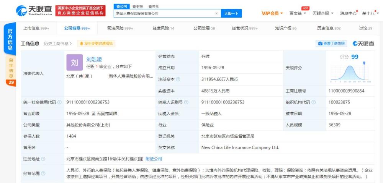Image resolution: width=383 pixels, height=183 pixels.
Task: Click the registration number 110000009900854
Action: [346, 91]
